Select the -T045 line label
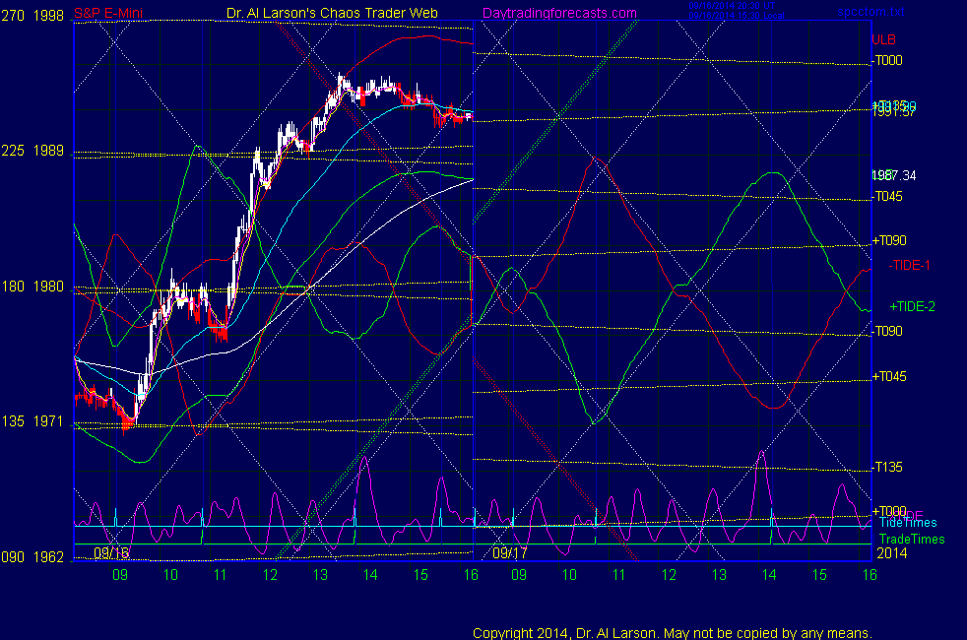 click(888, 197)
